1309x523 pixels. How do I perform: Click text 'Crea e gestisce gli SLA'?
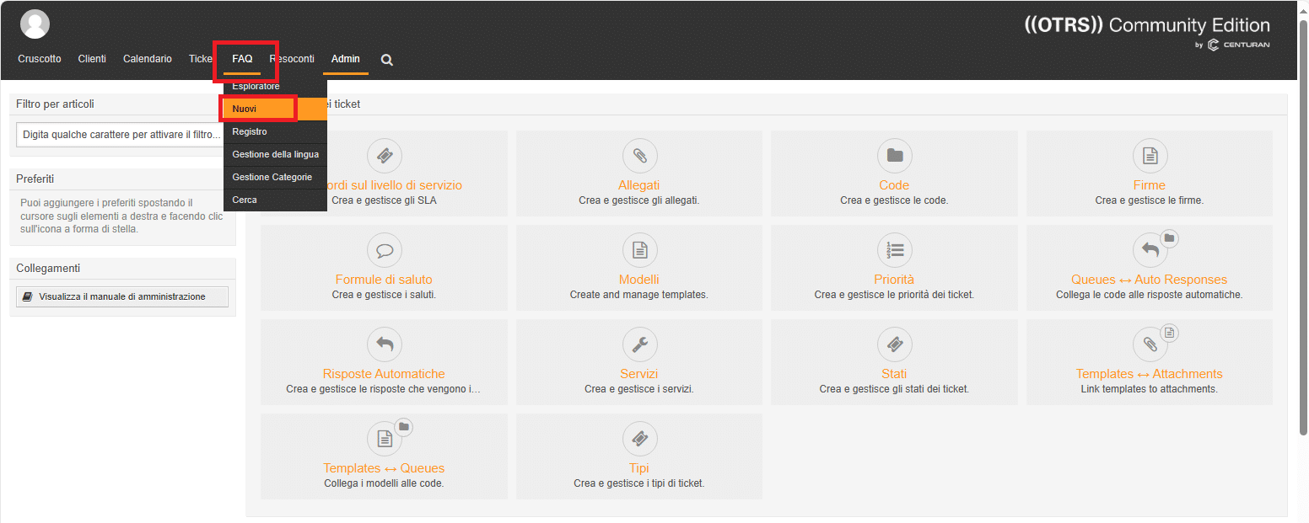tap(384, 200)
